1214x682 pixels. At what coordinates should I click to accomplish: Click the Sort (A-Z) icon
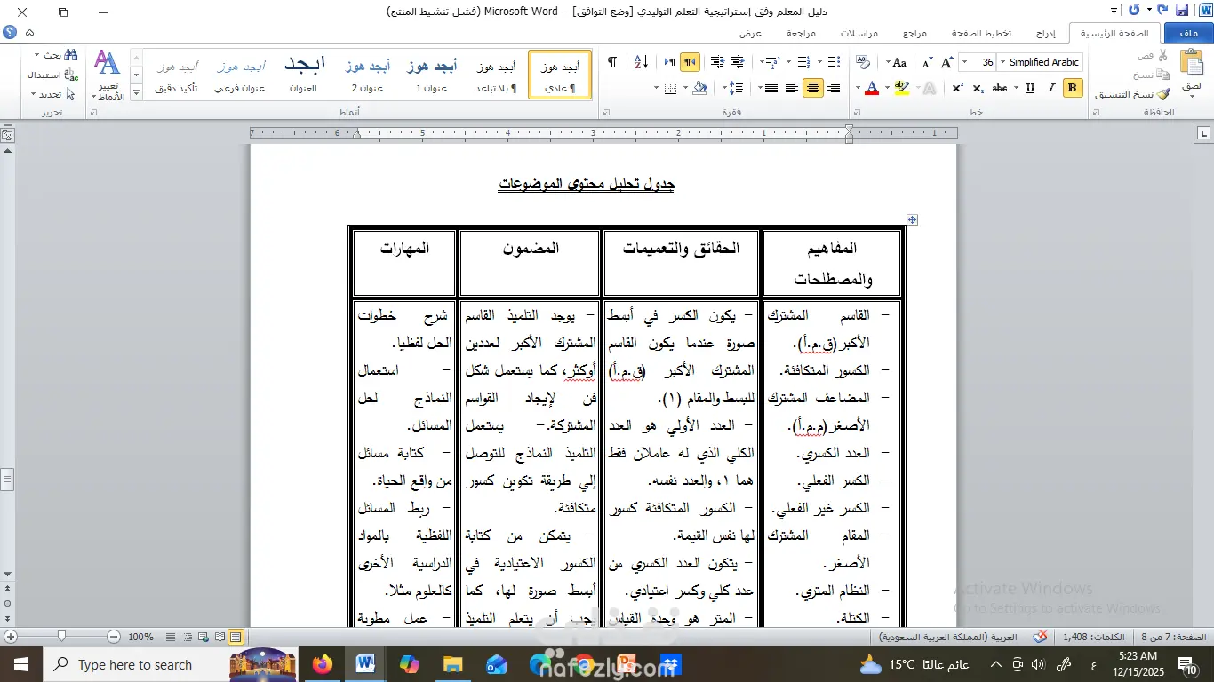[x=641, y=62]
